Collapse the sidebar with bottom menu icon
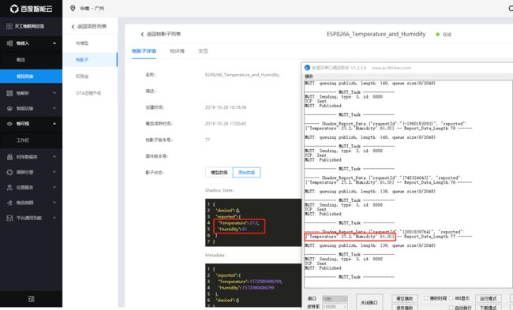Viewport: 513px width, 310px height. 31,299
